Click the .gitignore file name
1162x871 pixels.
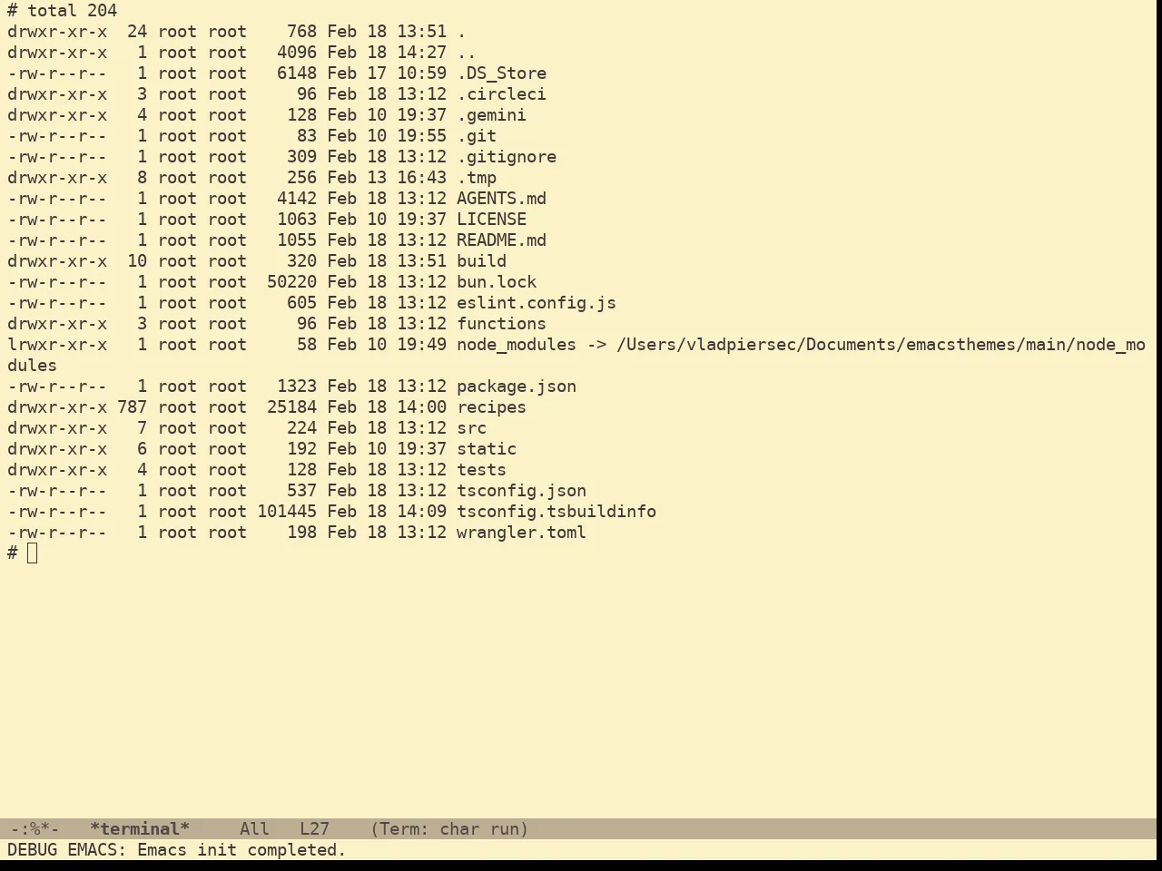507,157
